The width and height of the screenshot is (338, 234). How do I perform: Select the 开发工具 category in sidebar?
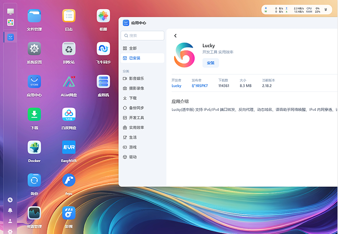(x=137, y=118)
